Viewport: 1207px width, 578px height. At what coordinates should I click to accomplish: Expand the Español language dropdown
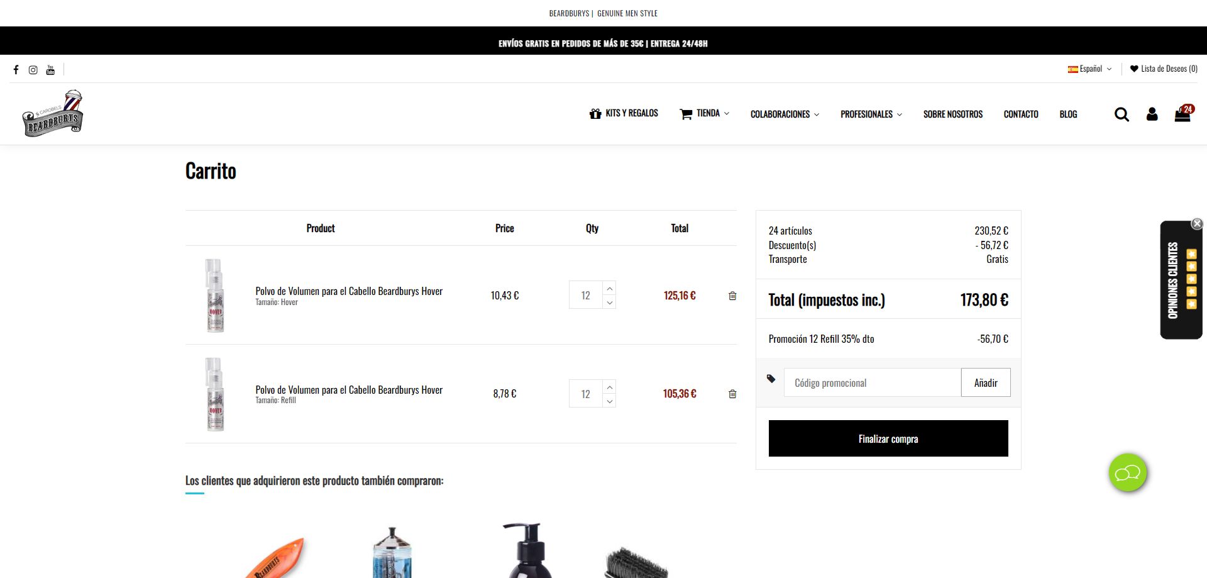1090,69
